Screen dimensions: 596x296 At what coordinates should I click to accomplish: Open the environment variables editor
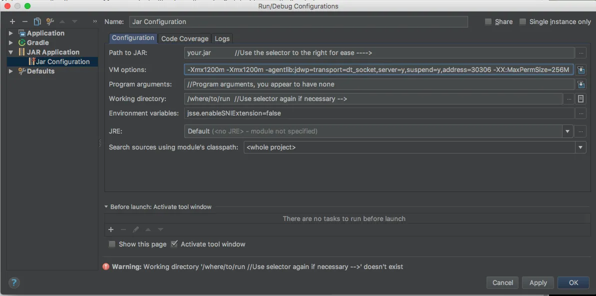[x=581, y=113]
